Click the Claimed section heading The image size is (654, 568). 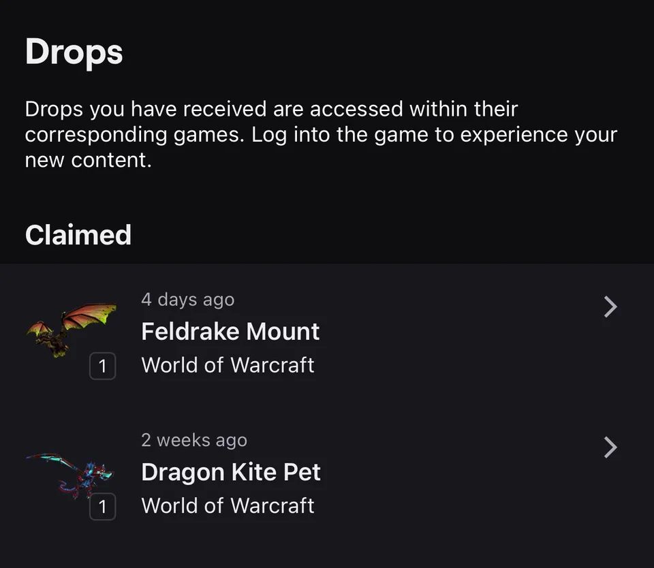click(78, 235)
